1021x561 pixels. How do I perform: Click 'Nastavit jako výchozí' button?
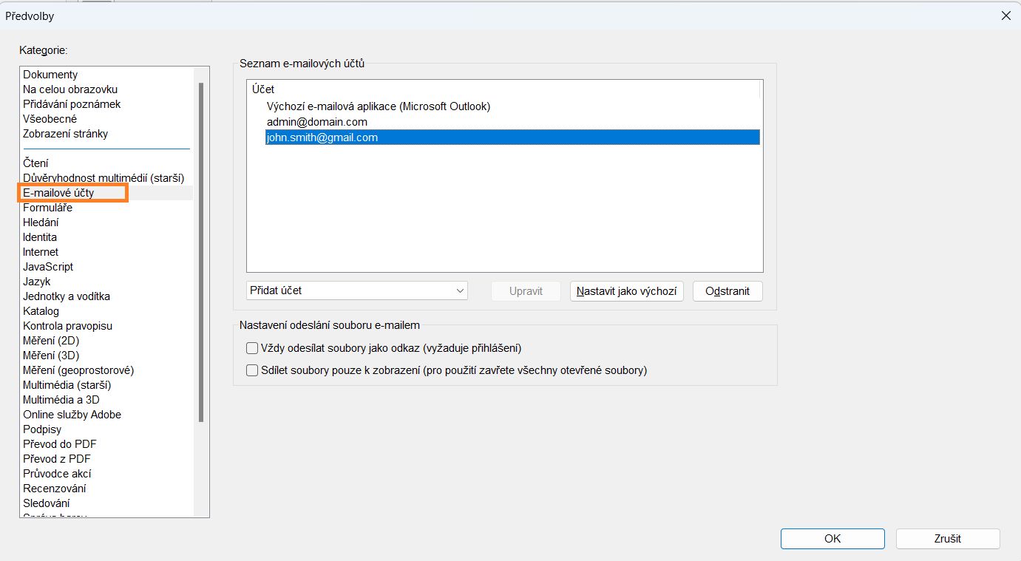pos(627,291)
